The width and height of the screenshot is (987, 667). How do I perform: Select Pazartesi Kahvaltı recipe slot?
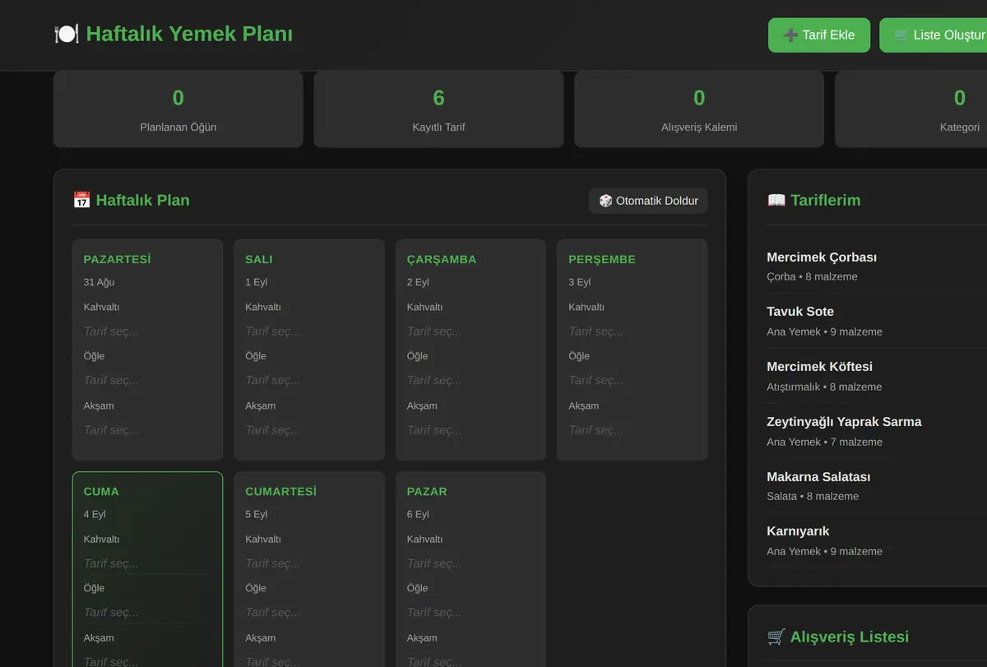tap(147, 331)
